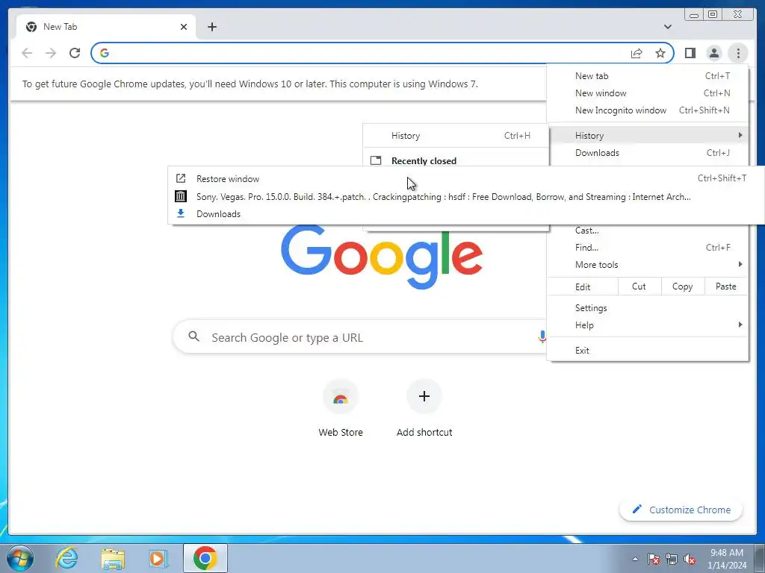Image resolution: width=765 pixels, height=573 pixels.
Task: Select New tab in Chrome menu
Action: [x=648, y=76]
